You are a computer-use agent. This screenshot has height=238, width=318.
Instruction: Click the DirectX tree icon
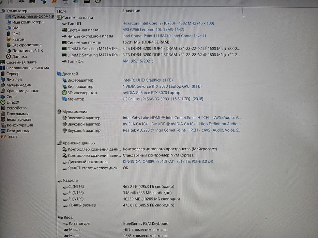3,102
